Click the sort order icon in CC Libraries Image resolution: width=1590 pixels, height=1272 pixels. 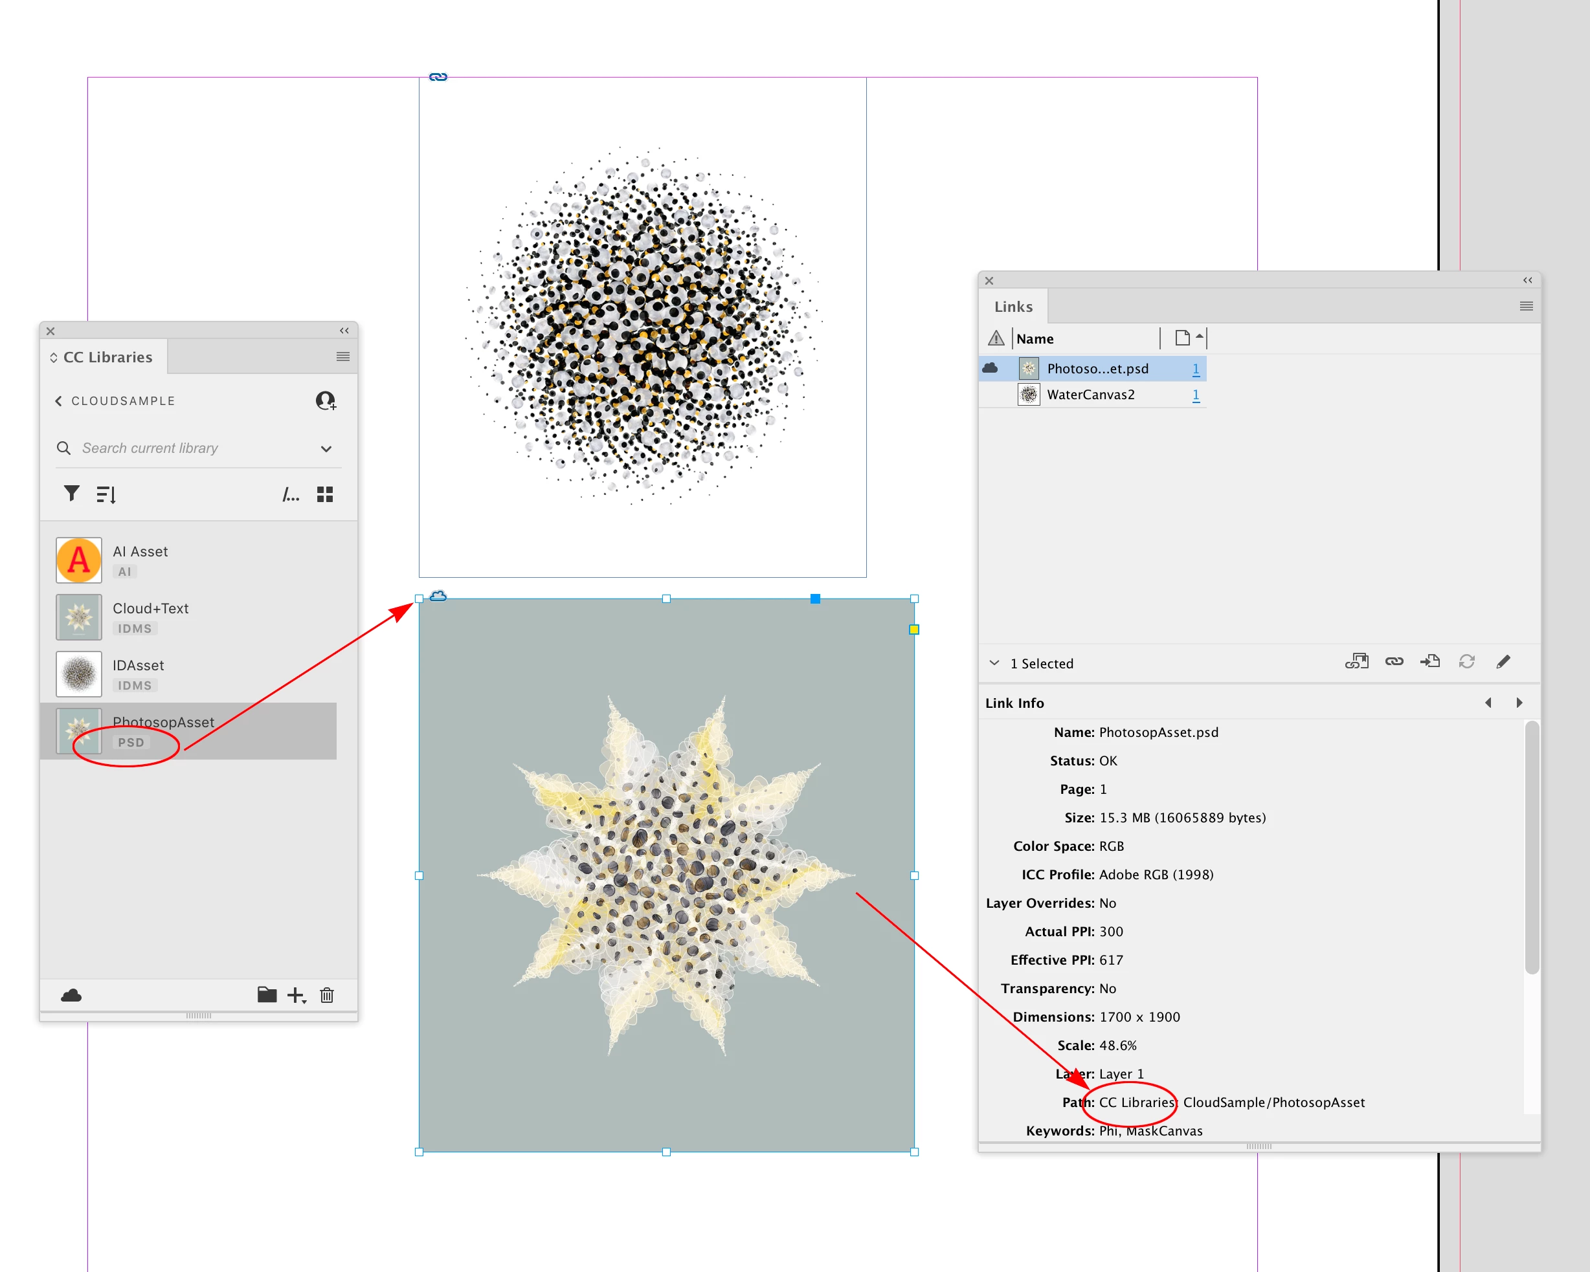(x=106, y=494)
